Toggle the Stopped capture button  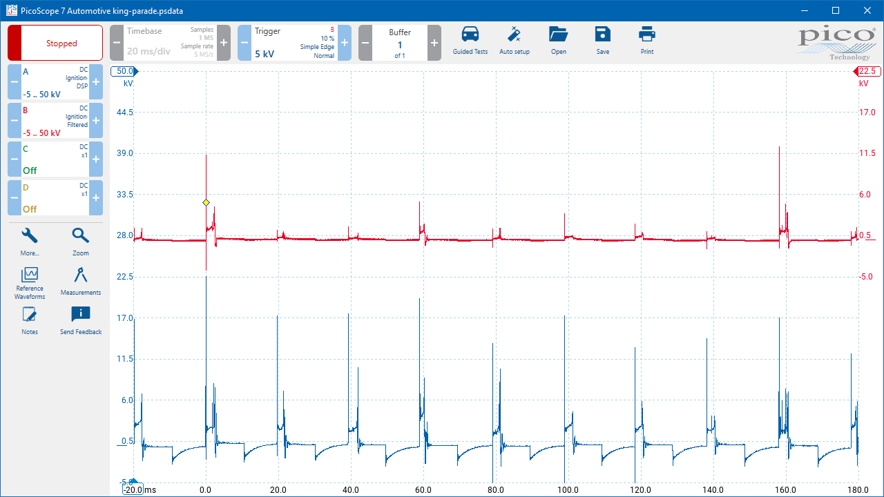click(x=55, y=43)
